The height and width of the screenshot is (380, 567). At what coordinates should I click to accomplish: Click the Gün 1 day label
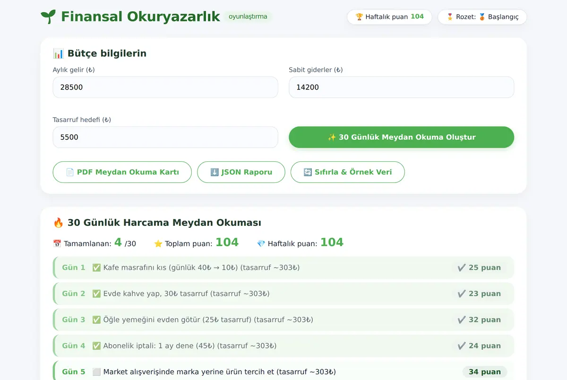coord(74,268)
